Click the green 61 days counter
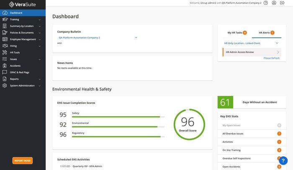The width and height of the screenshot is (293, 170). pos(225,102)
